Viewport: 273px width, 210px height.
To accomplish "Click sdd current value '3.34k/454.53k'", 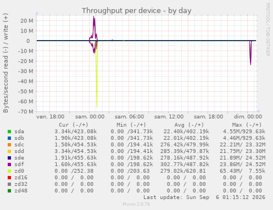I will [x=76, y=151].
